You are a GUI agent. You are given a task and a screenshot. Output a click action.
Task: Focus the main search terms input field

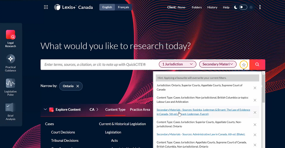pyautogui.click(x=99, y=64)
